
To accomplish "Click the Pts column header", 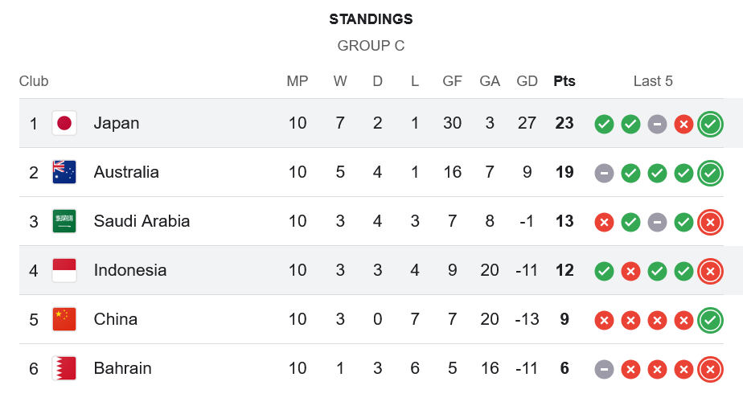I will [564, 81].
